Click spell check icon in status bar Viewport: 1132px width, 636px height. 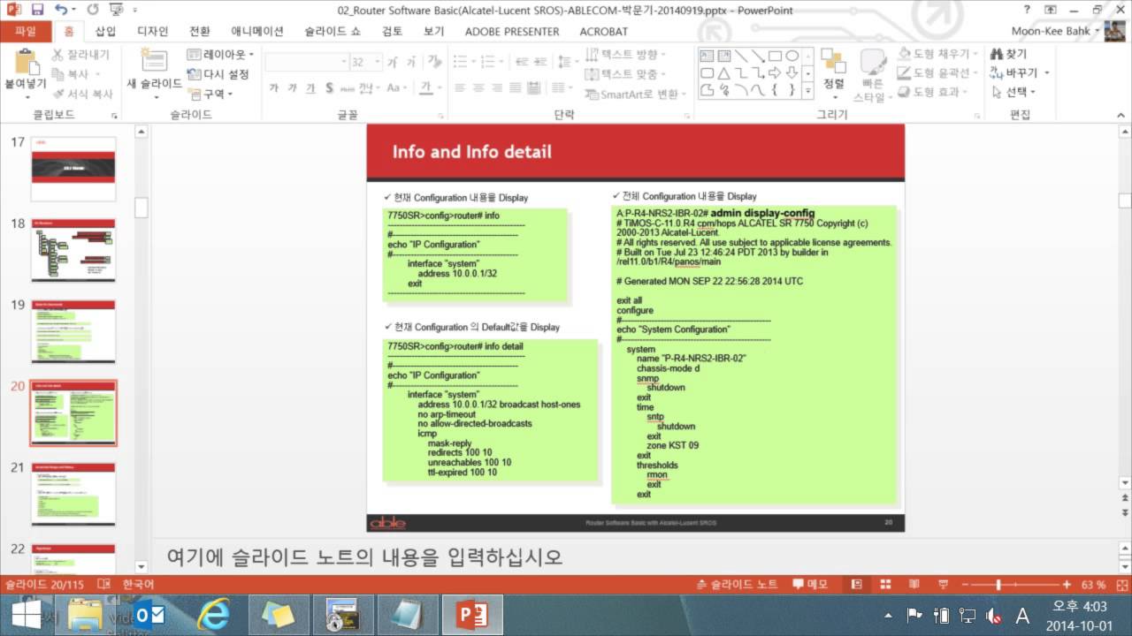click(104, 585)
